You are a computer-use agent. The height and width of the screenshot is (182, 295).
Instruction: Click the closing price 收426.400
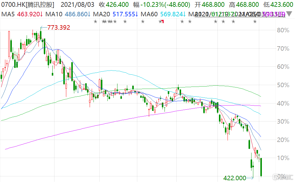114,4
